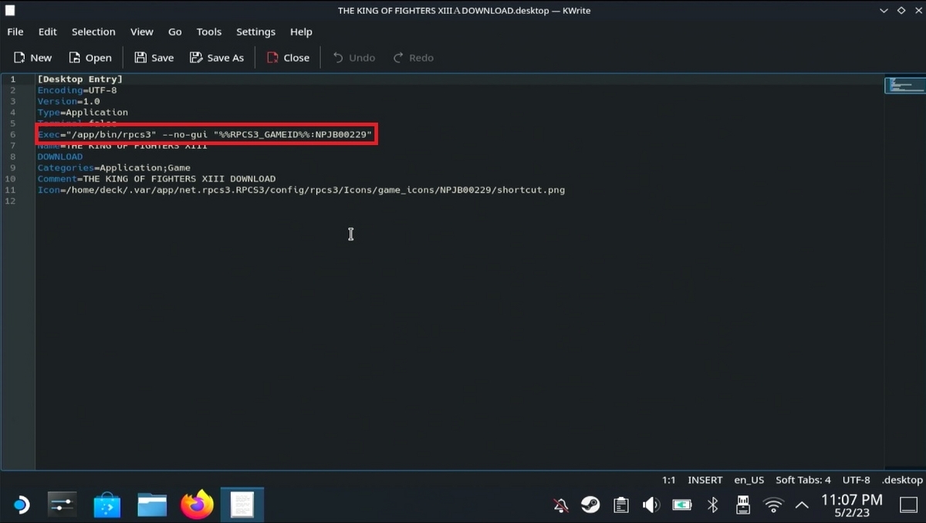This screenshot has width=926, height=523.
Task: Click the document icon in the title bar
Action: 10,10
